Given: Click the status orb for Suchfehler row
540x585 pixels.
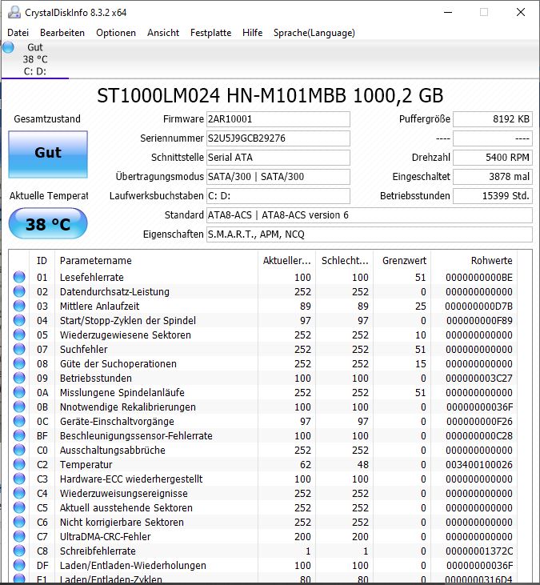Looking at the screenshot, I should (19, 349).
